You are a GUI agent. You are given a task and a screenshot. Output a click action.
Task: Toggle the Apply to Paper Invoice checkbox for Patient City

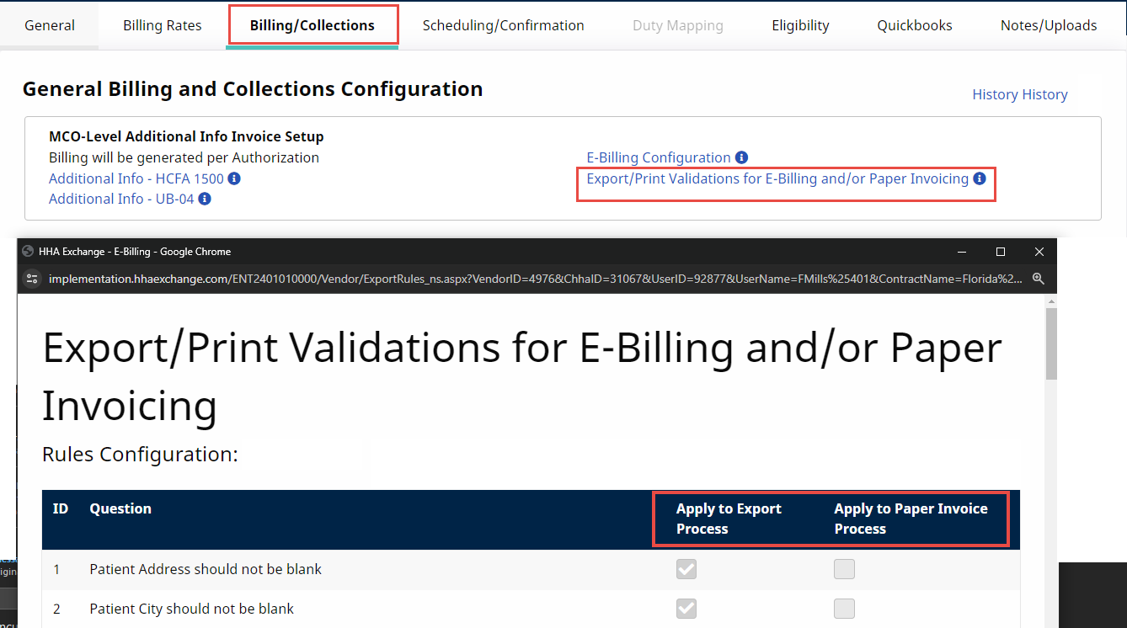[x=844, y=608]
